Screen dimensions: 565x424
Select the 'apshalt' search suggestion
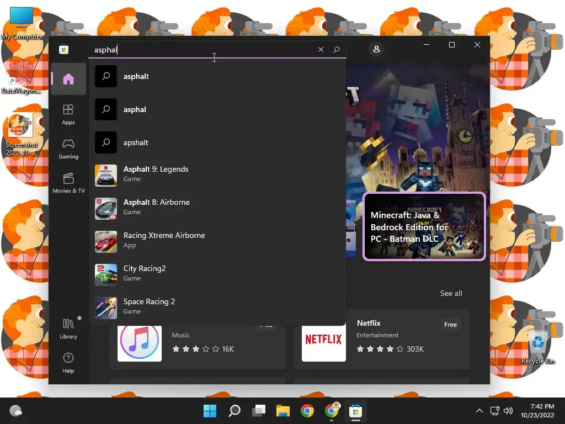click(x=217, y=143)
